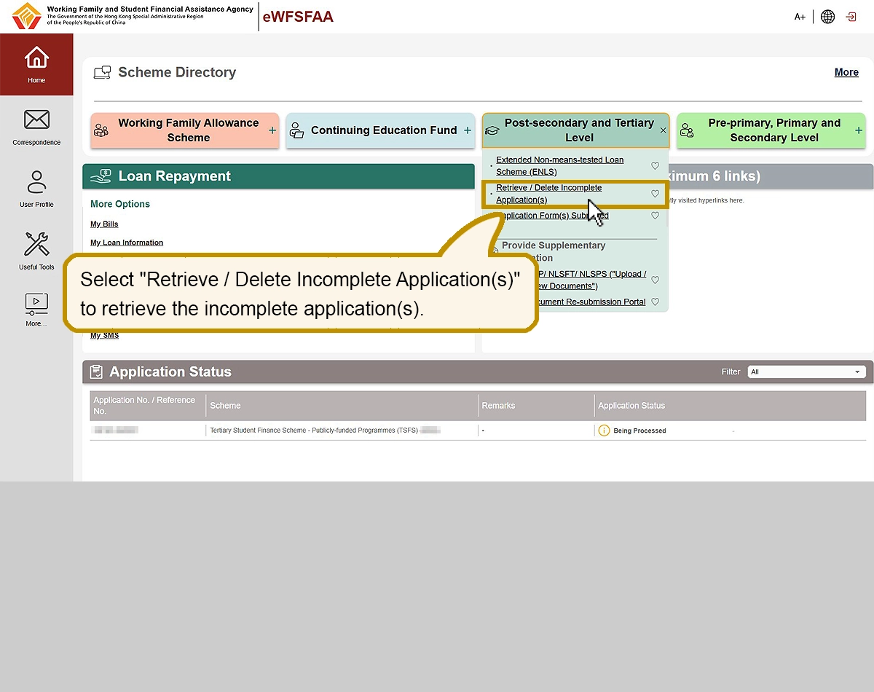Open the Application Status Filter dropdown
This screenshot has height=692, width=874.
[806, 371]
